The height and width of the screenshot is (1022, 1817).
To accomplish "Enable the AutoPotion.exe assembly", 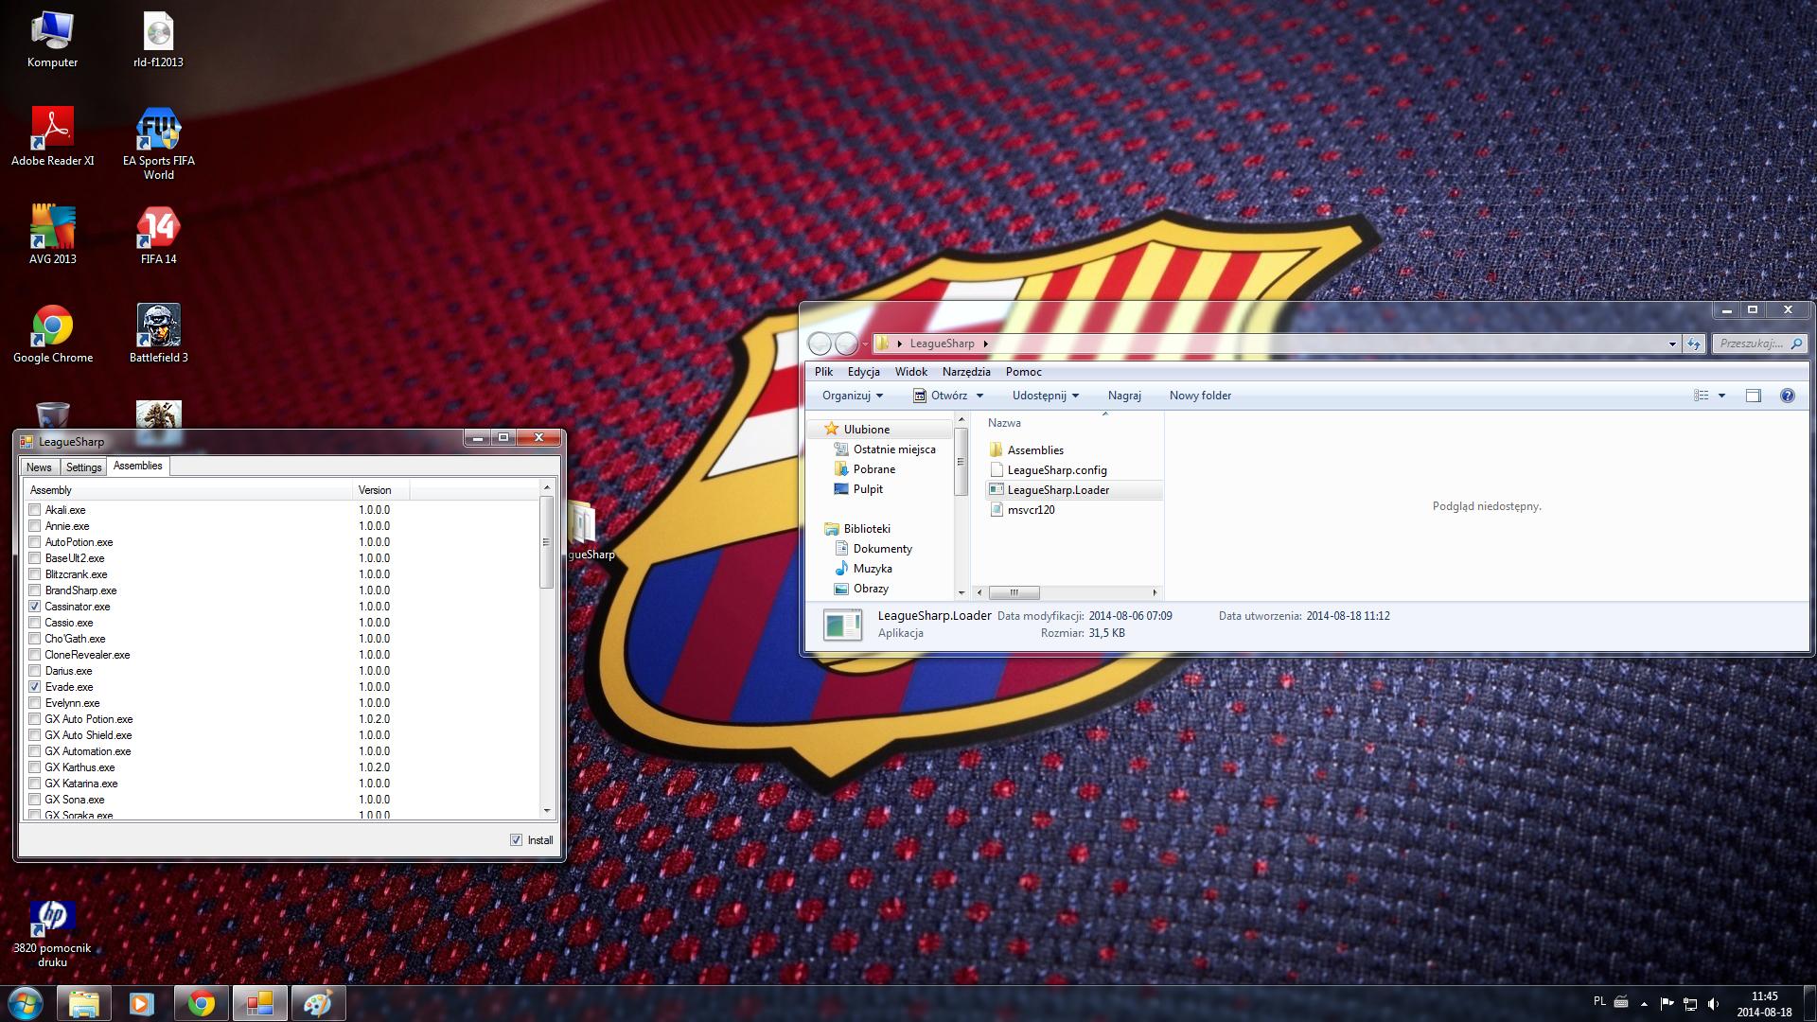I will pyautogui.click(x=35, y=542).
